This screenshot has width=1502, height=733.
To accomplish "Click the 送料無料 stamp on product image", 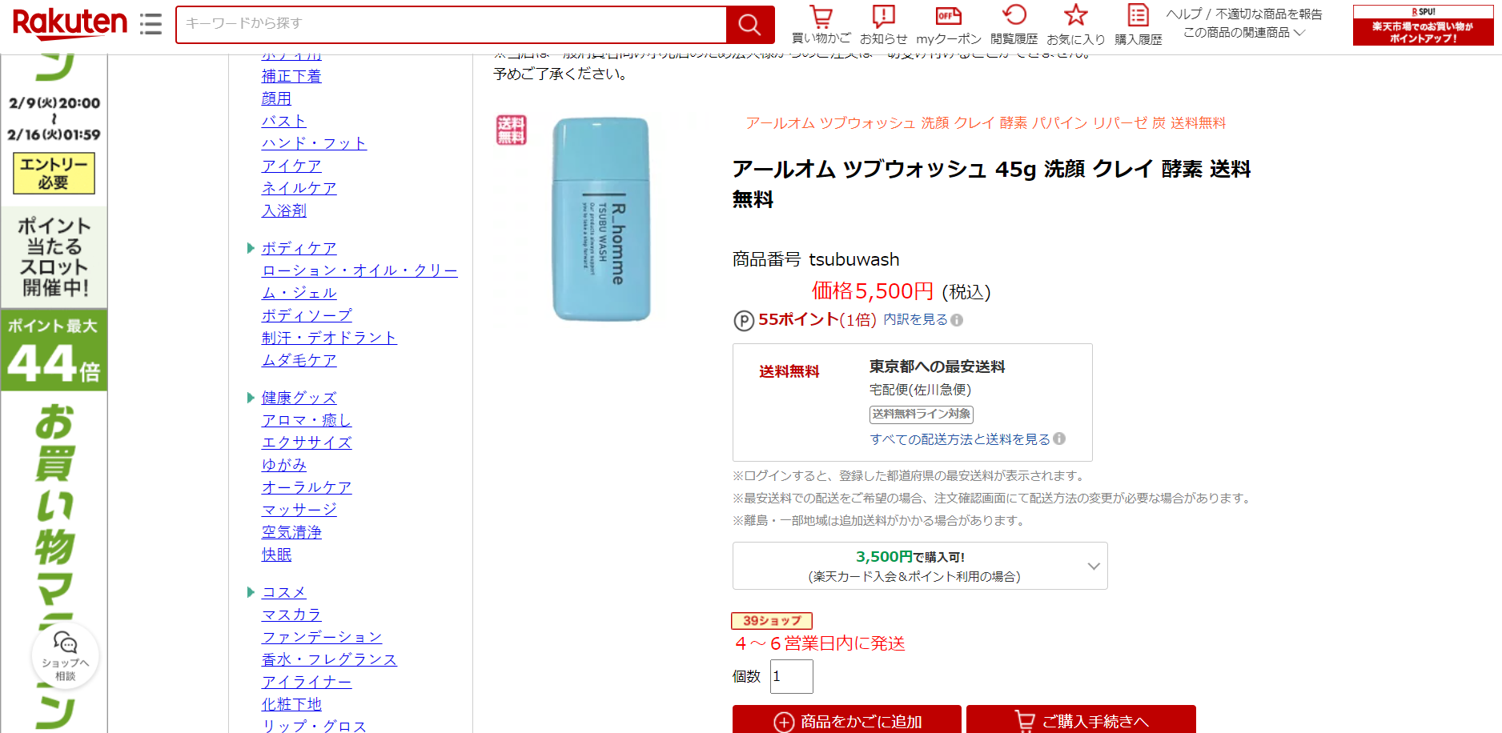I will click(511, 130).
